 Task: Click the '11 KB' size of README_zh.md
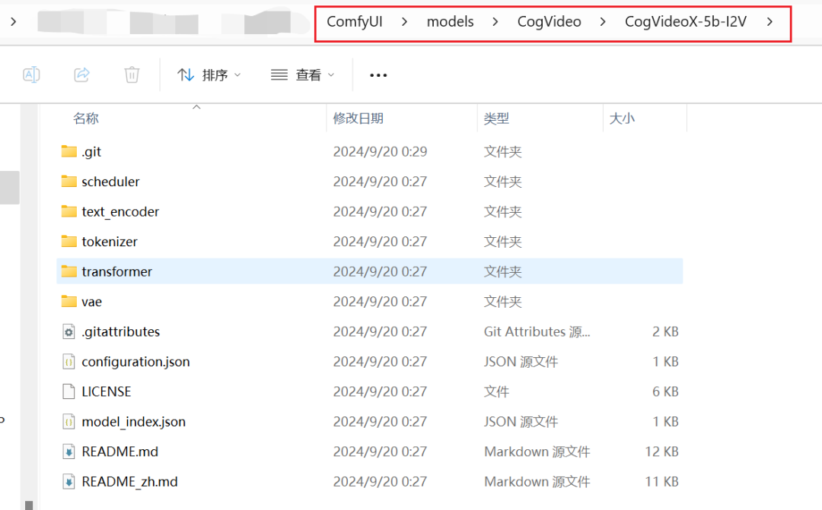(661, 481)
